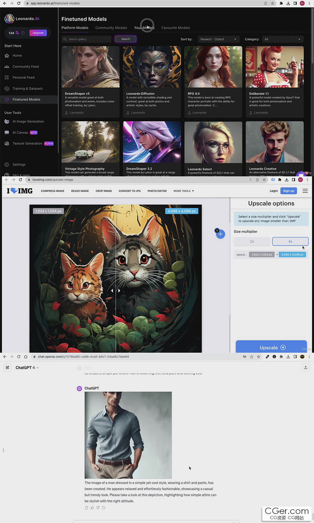This screenshot has width=314, height=523.
Task: Give thumbs down to ChatGPT response
Action: point(98,508)
